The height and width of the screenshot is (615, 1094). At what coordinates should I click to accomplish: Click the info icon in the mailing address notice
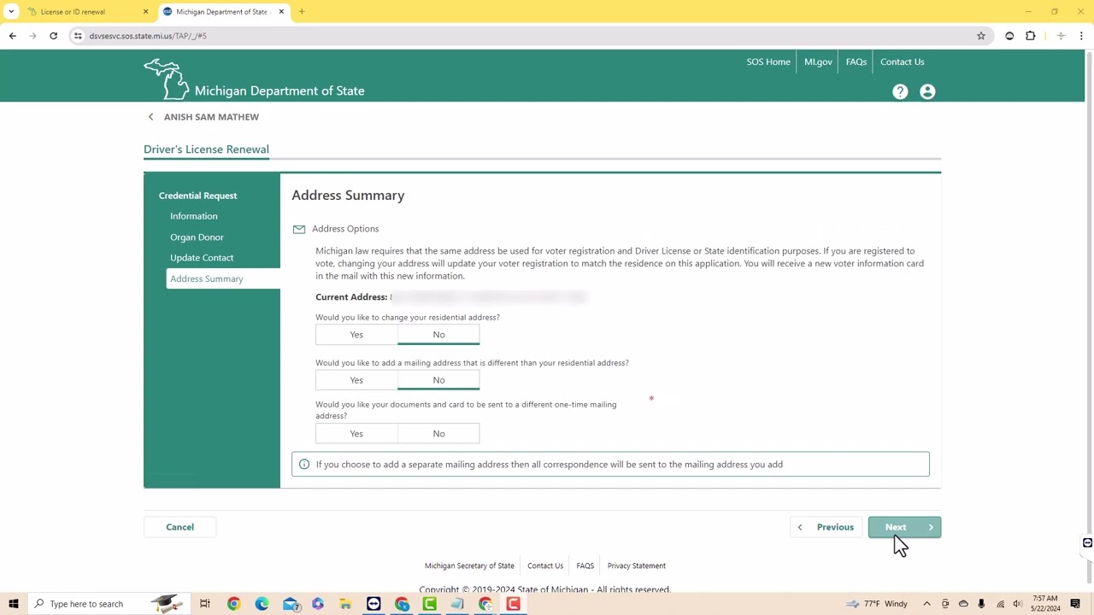click(x=304, y=465)
